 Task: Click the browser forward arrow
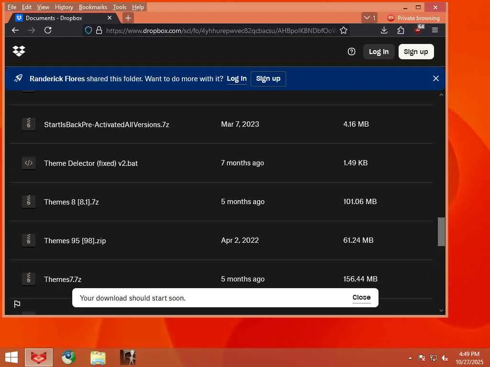tap(31, 30)
